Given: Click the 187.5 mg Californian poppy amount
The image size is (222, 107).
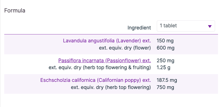Looking at the screenshot, I should tap(167, 80).
